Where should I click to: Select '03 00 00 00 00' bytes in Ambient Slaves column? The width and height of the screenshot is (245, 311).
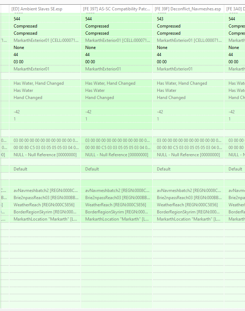click(x=46, y=140)
